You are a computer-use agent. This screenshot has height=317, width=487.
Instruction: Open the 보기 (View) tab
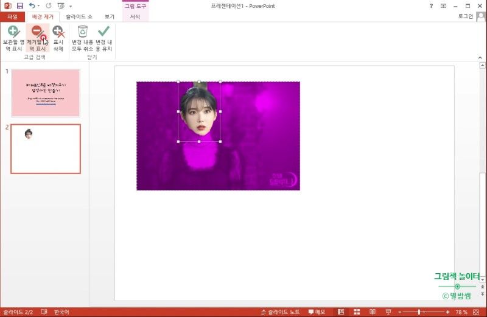click(x=110, y=17)
